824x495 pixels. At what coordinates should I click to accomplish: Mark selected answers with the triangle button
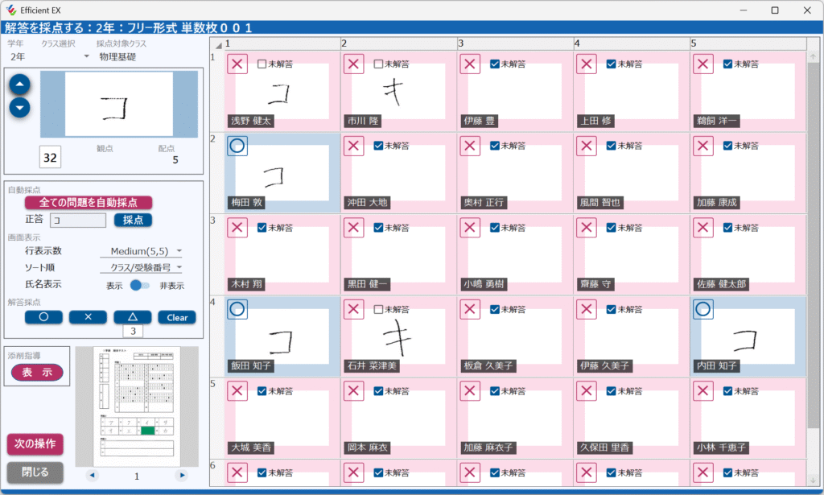[132, 317]
